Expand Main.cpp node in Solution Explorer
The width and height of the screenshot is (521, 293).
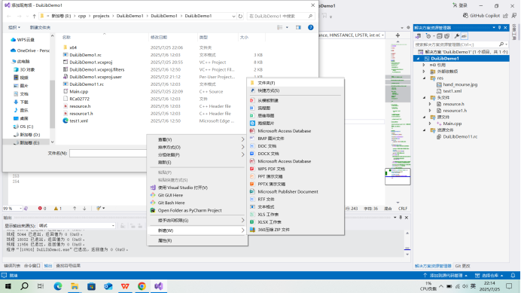(431, 124)
